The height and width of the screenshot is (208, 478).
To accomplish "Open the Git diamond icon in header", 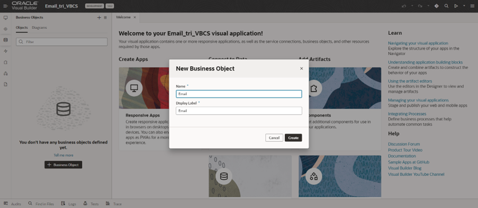I will pos(437,6).
